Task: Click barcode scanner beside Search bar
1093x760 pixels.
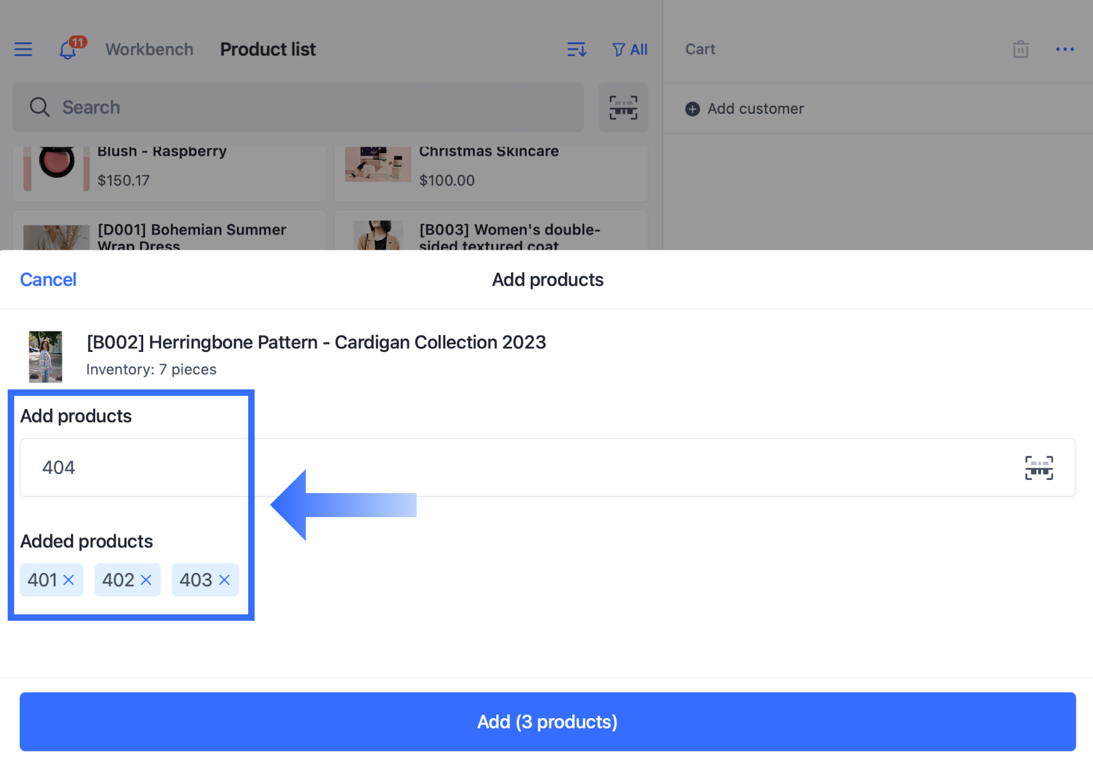Action: (623, 108)
